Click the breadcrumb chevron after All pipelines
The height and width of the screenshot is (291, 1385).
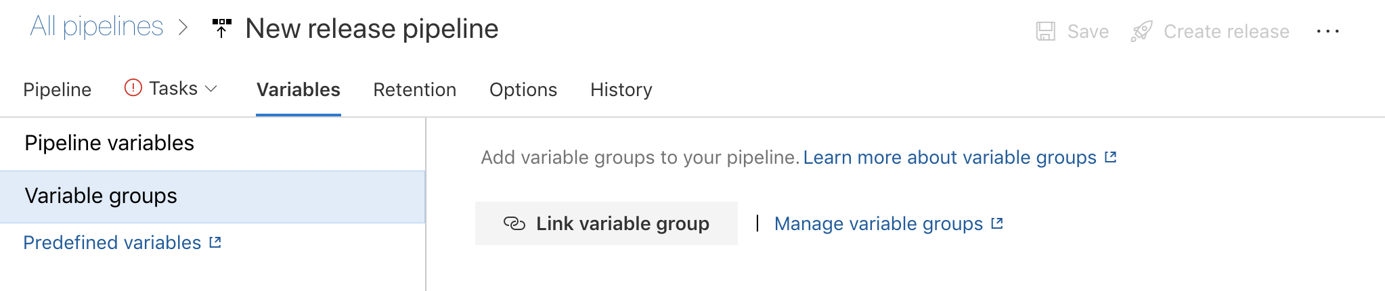183,28
